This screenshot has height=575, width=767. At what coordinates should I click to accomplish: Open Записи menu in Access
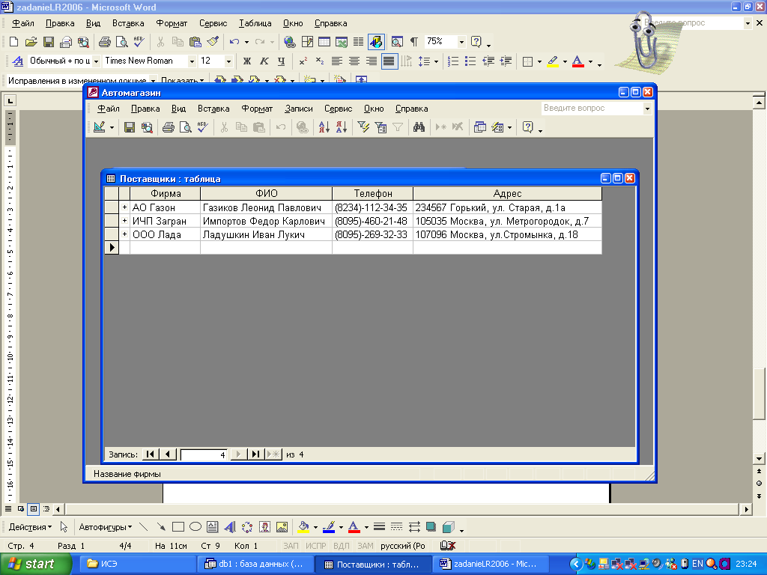(298, 109)
